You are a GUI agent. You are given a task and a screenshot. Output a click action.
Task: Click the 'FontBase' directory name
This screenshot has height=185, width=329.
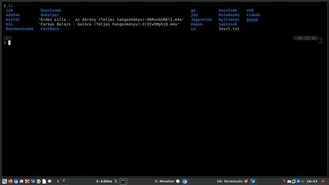(x=50, y=29)
